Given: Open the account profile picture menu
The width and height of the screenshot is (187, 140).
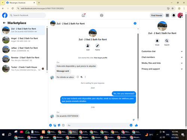Looking at the screenshot, I should point(180,15).
